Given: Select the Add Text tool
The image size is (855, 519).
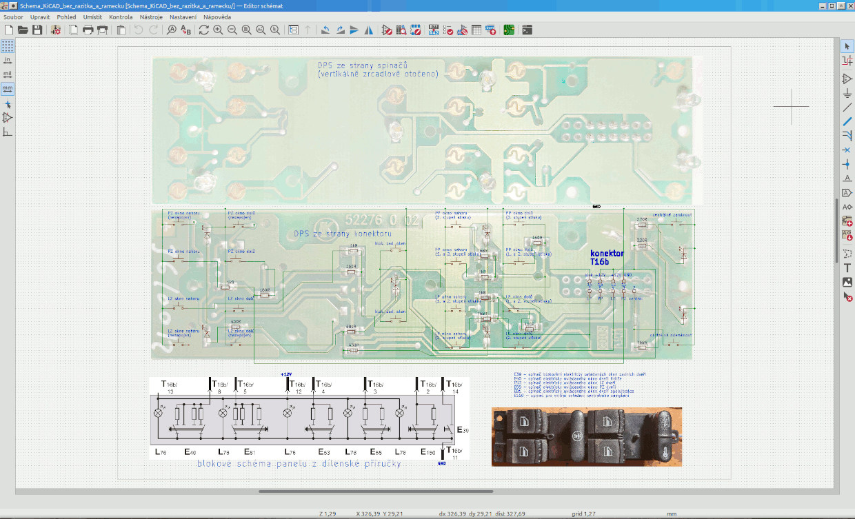Looking at the screenshot, I should 847,267.
